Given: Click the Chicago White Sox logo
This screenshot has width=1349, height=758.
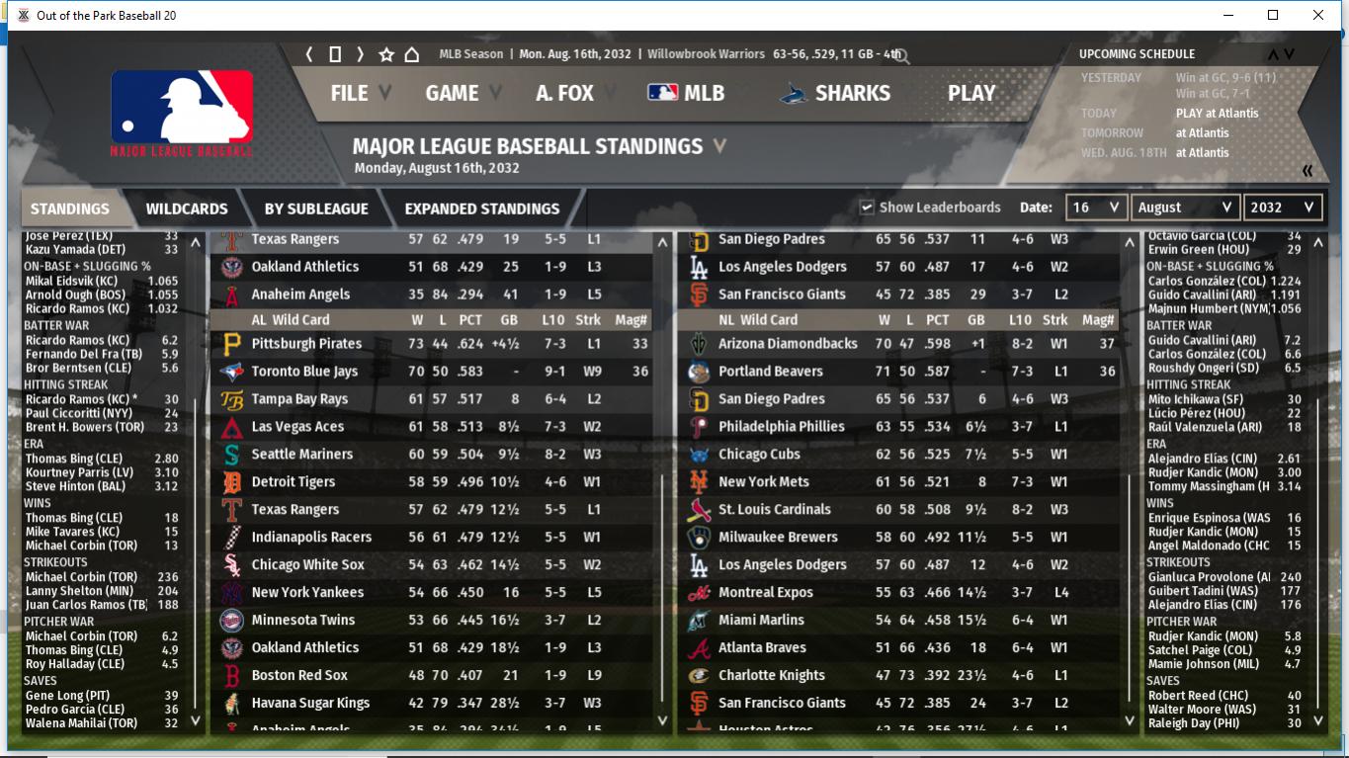Looking at the screenshot, I should (x=232, y=565).
